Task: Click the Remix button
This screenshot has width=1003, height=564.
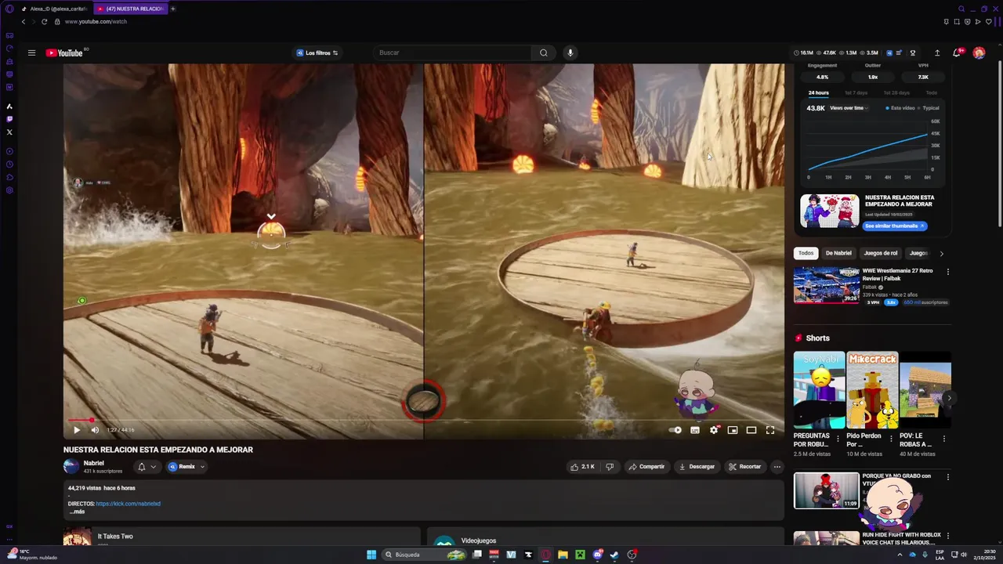Action: [182, 467]
